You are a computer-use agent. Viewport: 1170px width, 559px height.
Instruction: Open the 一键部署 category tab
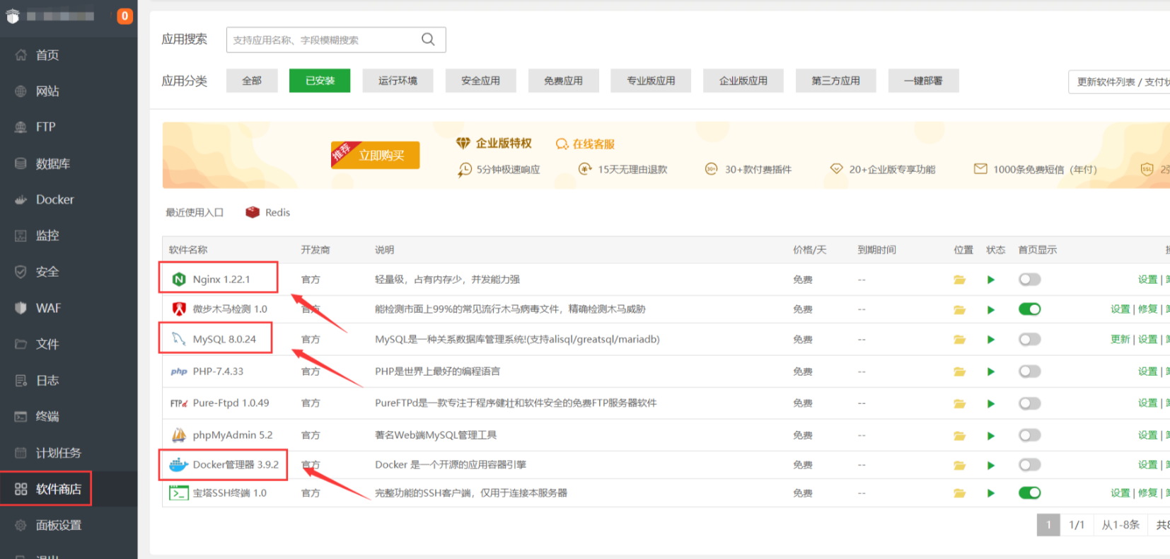coord(923,81)
